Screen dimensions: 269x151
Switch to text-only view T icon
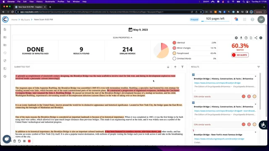coord(182,67)
